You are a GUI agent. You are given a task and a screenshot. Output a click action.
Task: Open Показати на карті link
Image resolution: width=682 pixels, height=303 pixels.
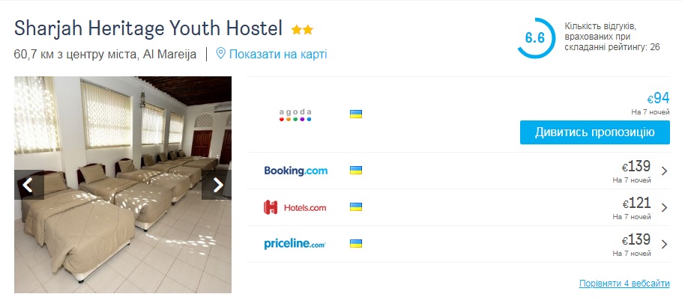[x=277, y=54]
